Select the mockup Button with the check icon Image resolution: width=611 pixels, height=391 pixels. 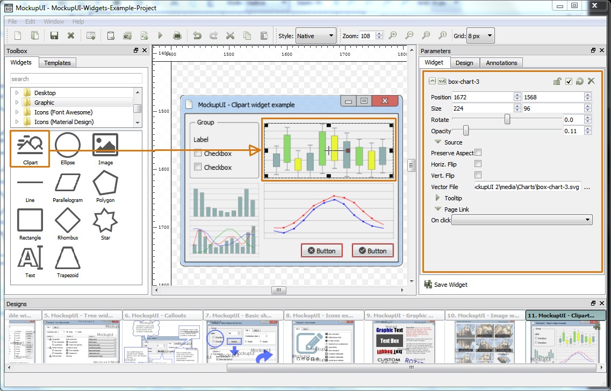point(372,250)
